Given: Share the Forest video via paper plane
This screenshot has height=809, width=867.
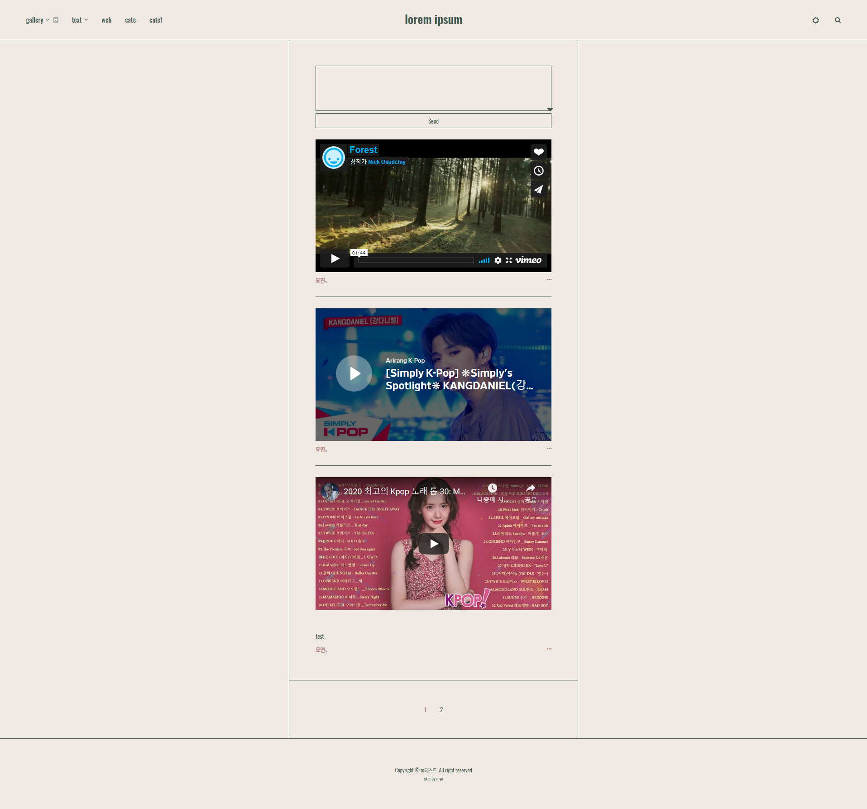Looking at the screenshot, I should pyautogui.click(x=538, y=190).
